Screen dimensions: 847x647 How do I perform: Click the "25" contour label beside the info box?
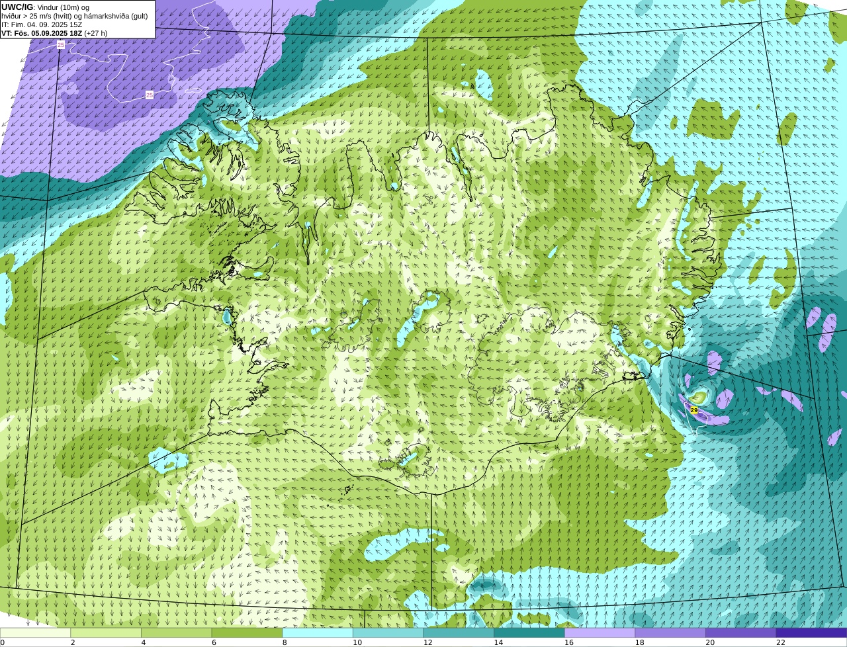point(61,45)
